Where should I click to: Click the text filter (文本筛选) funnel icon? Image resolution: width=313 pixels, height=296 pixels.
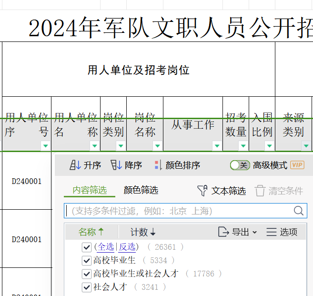pos(202,191)
